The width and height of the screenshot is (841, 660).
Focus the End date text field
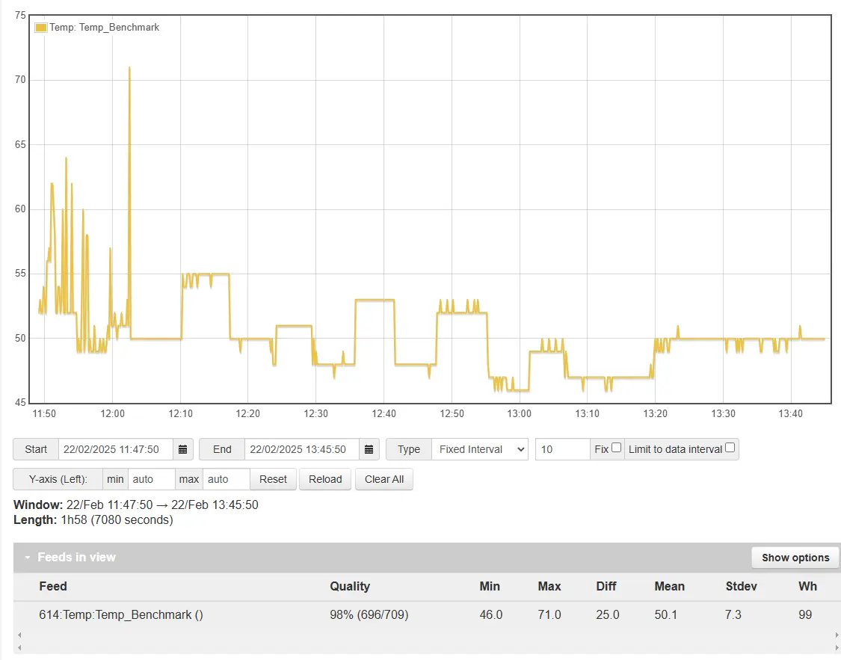[x=301, y=449]
